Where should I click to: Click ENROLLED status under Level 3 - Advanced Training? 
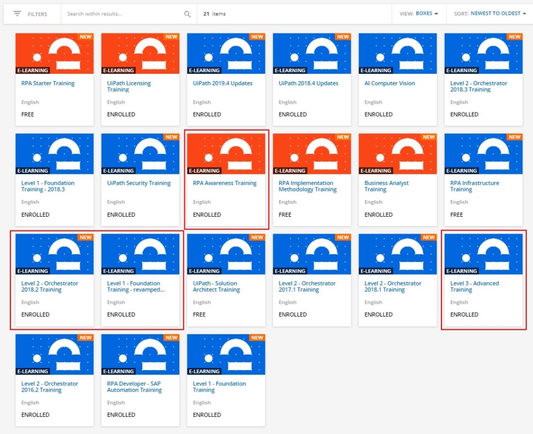464,315
